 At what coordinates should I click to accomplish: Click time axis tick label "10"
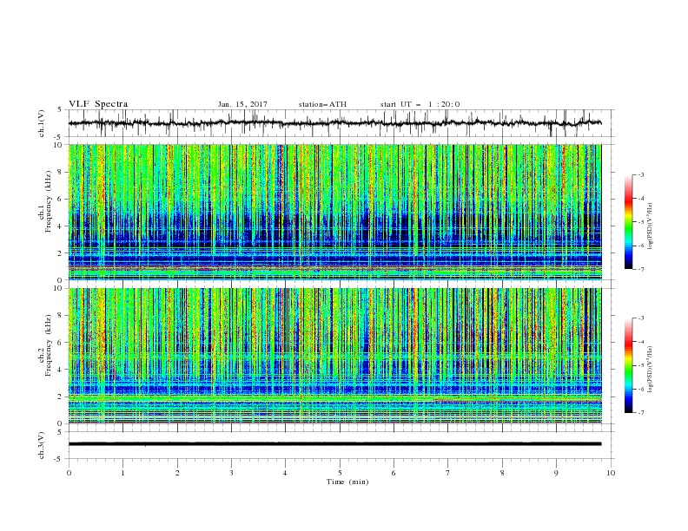[x=611, y=473]
